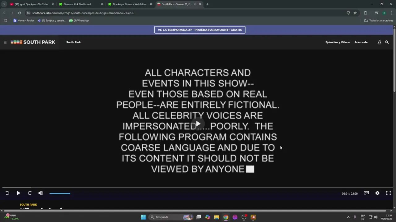Toggle video subtitles/captions
The width and height of the screenshot is (396, 222).
pos(366,193)
